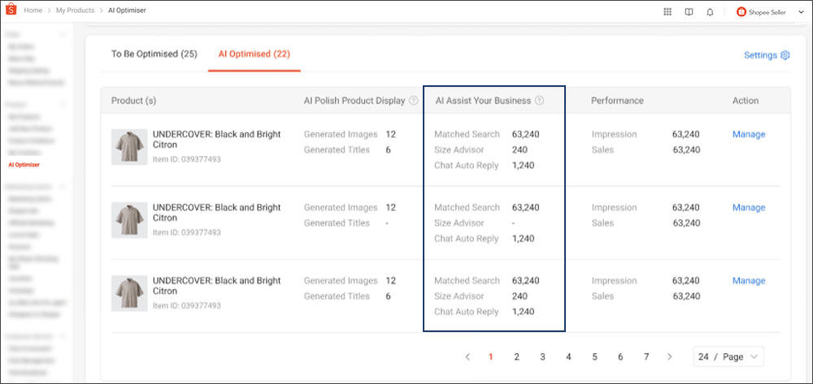
Task: Switch to the To Be Optimised tab
Action: [x=154, y=54]
